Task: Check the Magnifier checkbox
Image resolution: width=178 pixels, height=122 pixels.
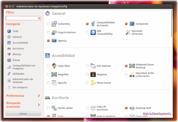Action: tap(48, 75)
